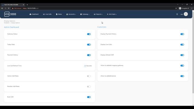This screenshot has width=194, height=109.
Task: Expand the Reports dropdown menu
Action: (x=98, y=14)
